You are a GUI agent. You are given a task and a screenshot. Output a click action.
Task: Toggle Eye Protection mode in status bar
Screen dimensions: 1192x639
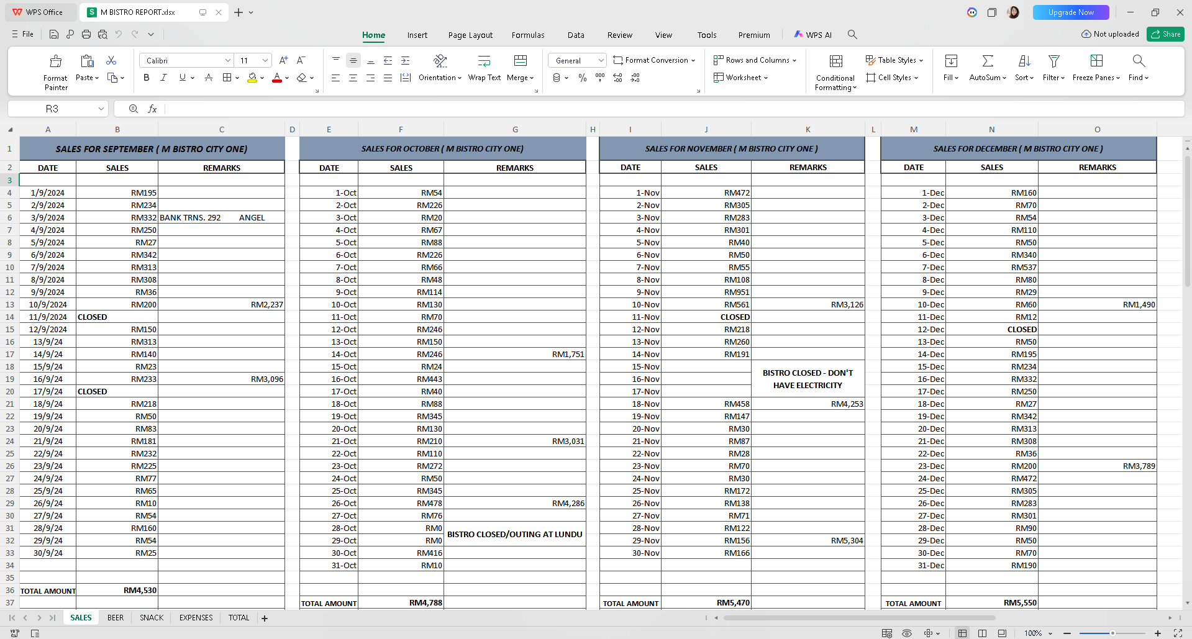click(x=907, y=633)
